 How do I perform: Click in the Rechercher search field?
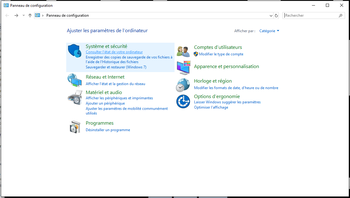coord(310,15)
